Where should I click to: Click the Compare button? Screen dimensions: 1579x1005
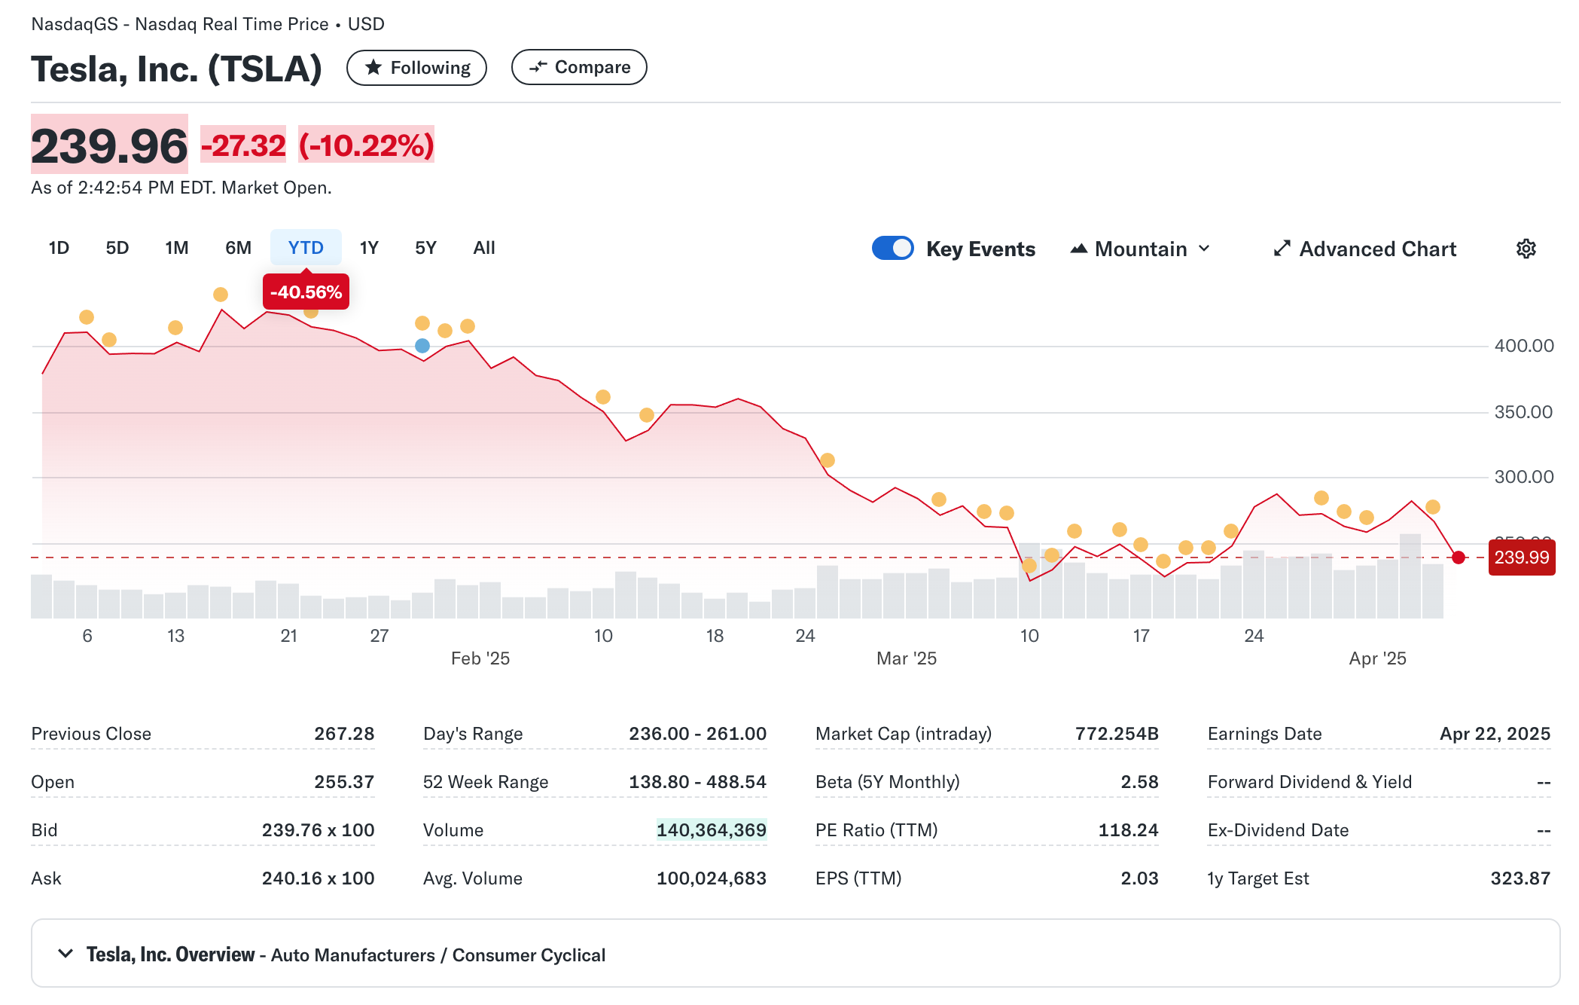579,67
